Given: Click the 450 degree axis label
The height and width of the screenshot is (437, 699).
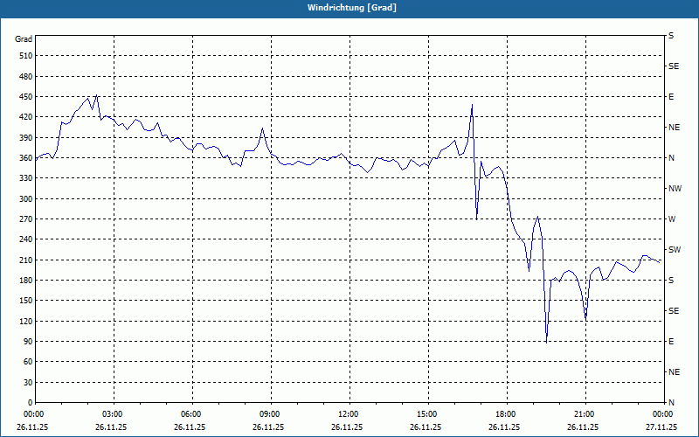Looking at the screenshot, I should [x=26, y=97].
